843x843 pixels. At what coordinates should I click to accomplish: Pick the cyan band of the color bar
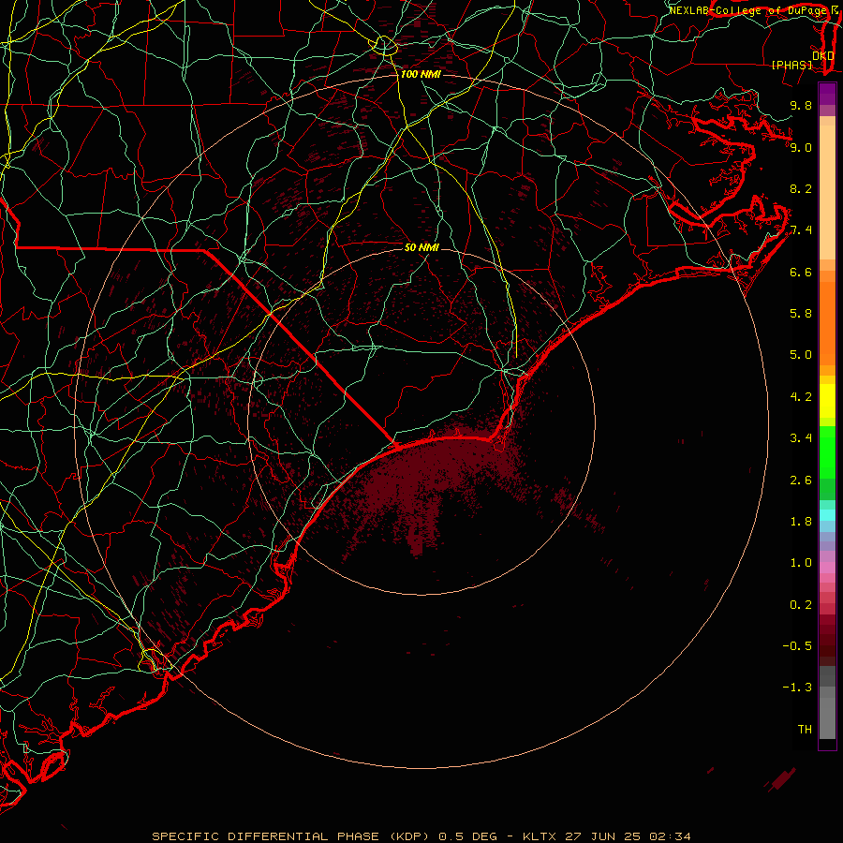coord(827,515)
